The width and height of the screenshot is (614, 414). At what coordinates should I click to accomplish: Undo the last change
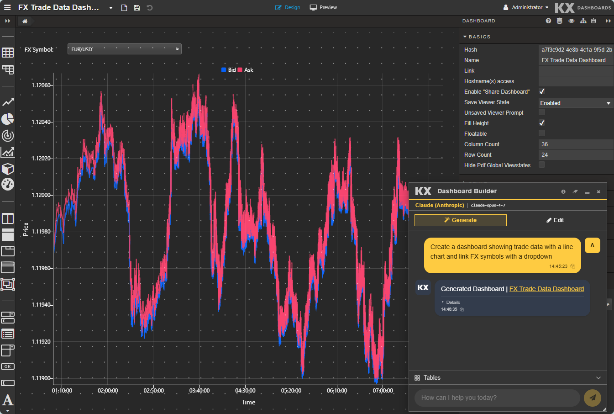tap(150, 8)
